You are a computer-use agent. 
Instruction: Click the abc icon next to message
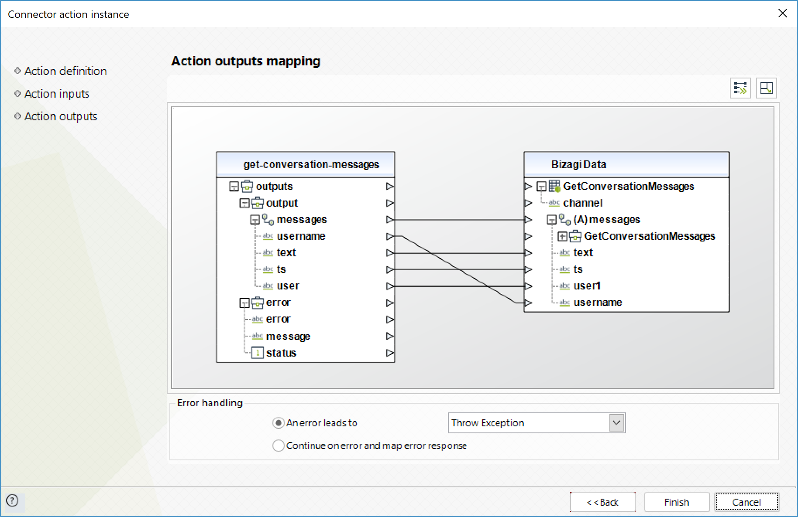pos(257,336)
